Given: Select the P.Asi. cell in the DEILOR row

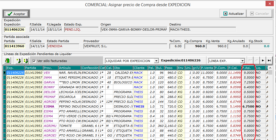Looking at the screenshot, I should click(248, 92).
